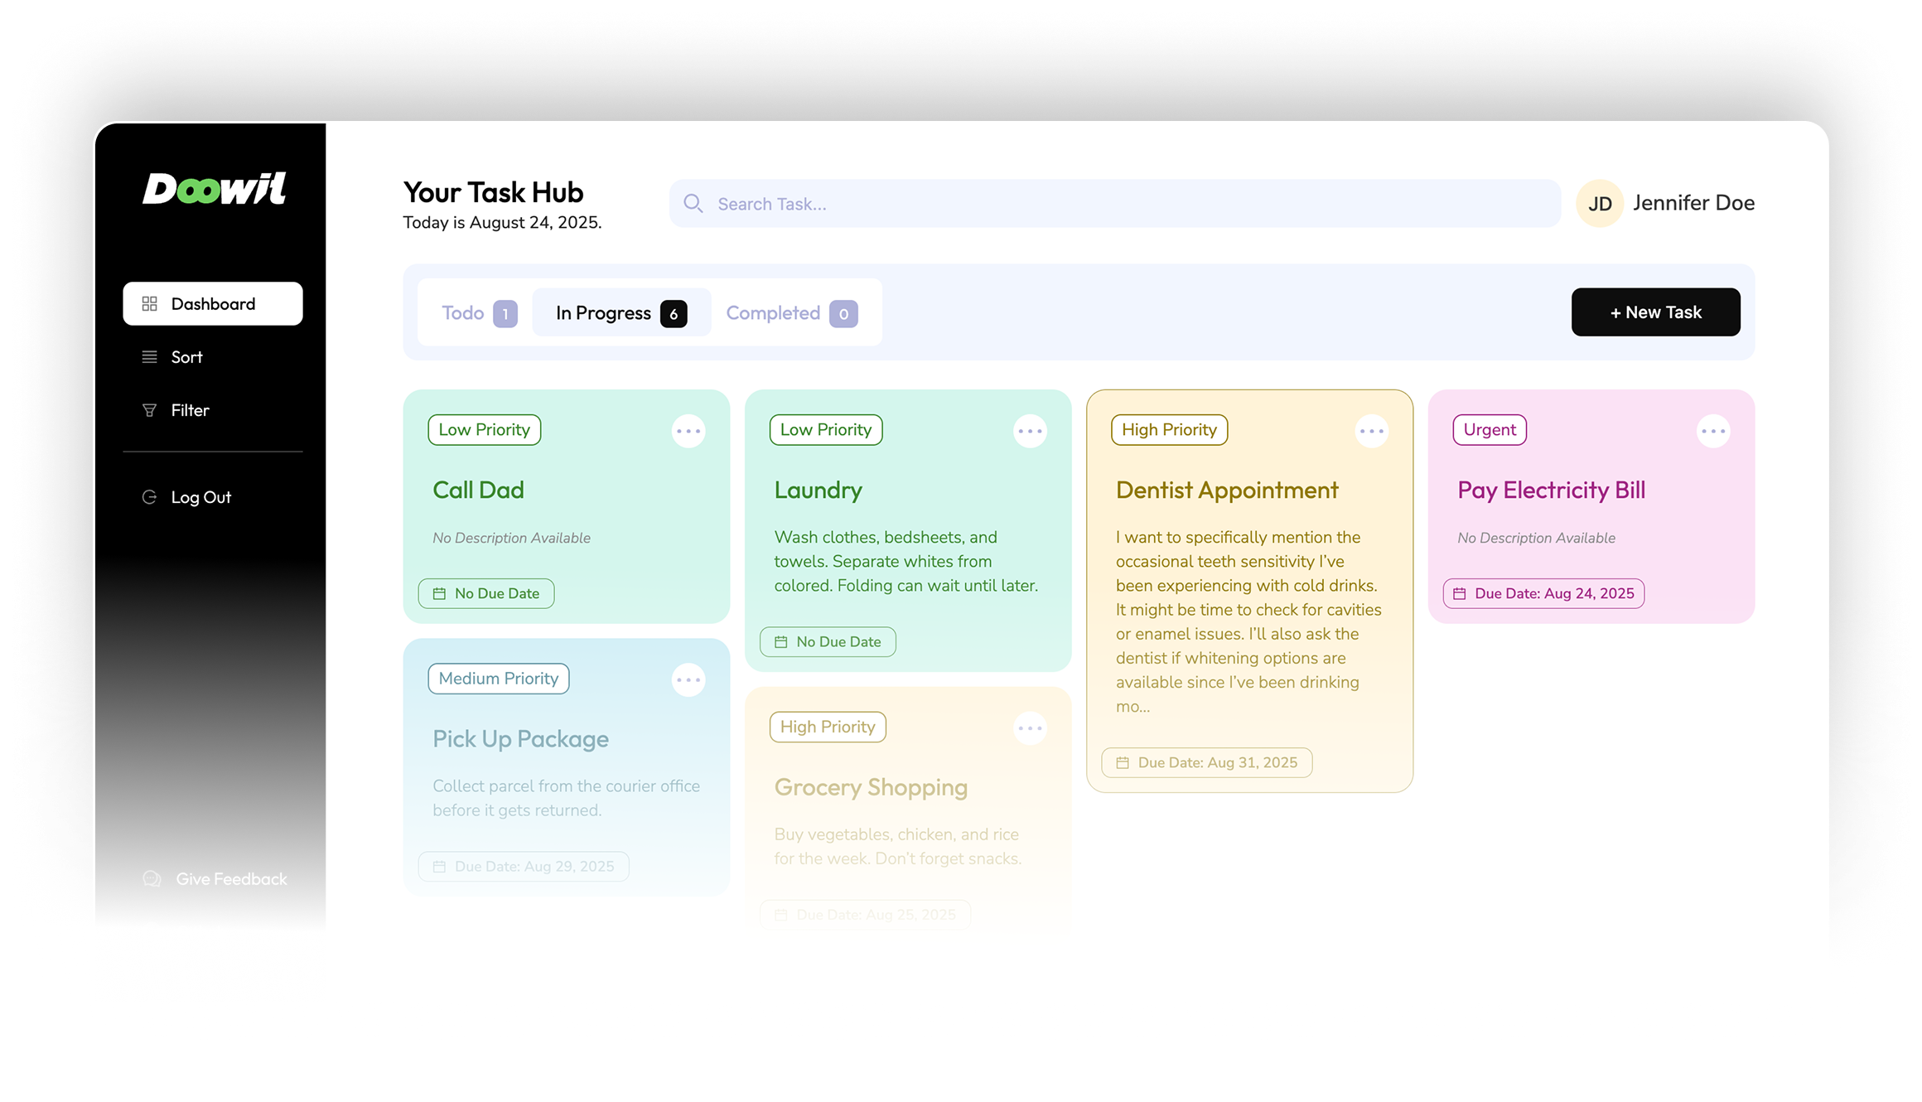Click No Description Available on Call Dad

pos(511,538)
